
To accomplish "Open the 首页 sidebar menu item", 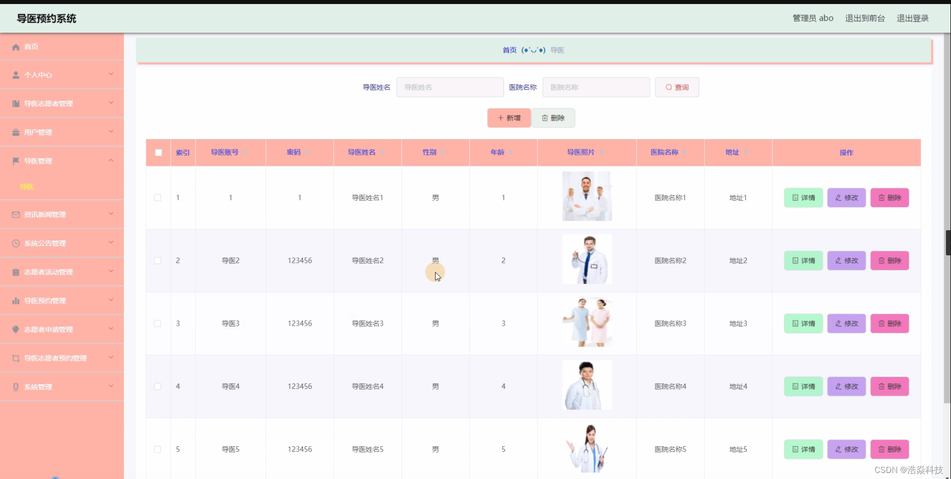I will (62, 47).
